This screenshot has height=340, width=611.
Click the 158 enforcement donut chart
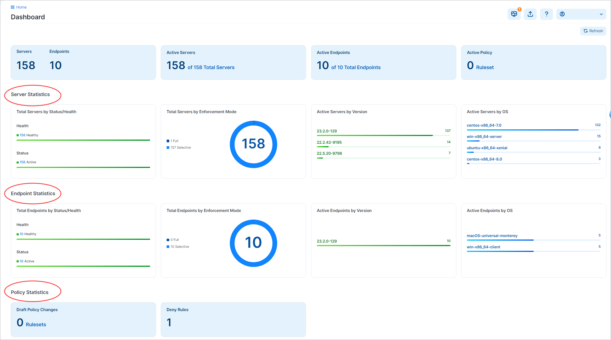click(x=254, y=144)
